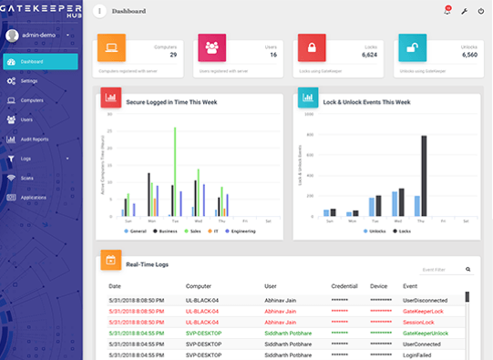
Task: Click the Users people icon in sidebar
Action: pyautogui.click(x=11, y=119)
